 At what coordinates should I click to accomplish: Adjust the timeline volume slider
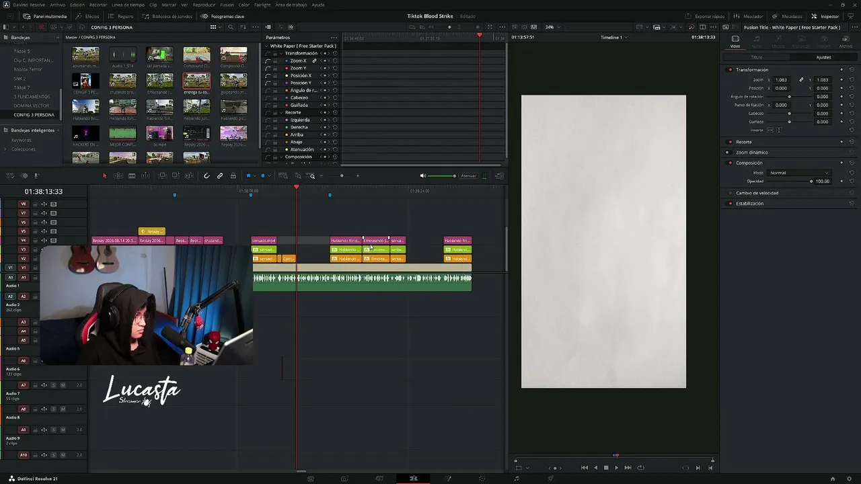[x=443, y=176]
